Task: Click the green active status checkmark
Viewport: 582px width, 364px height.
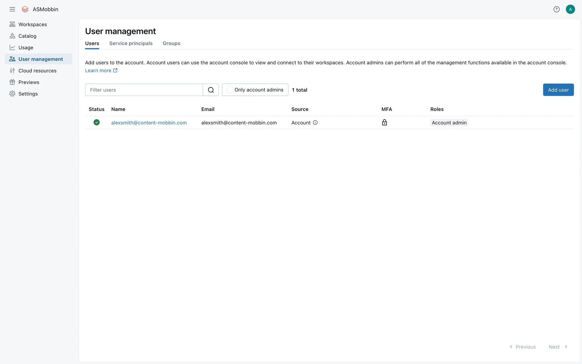Action: pos(96,122)
